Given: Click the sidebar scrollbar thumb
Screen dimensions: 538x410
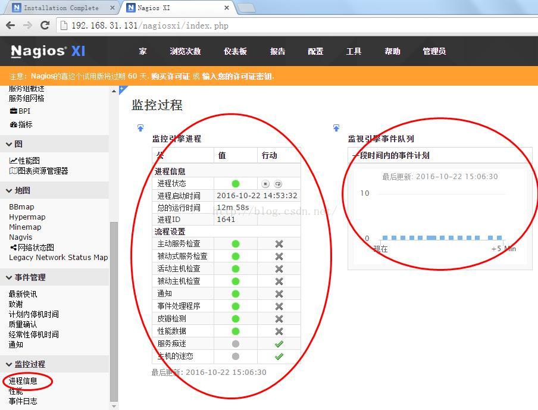Looking at the screenshot, I should 114,312.
